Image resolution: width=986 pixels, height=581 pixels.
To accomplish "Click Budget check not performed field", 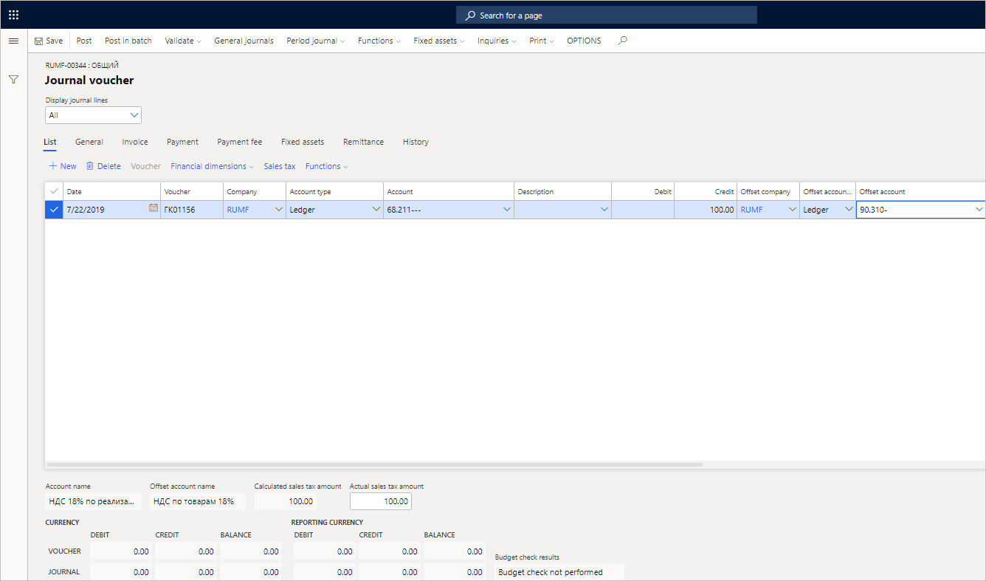I will 559,572.
